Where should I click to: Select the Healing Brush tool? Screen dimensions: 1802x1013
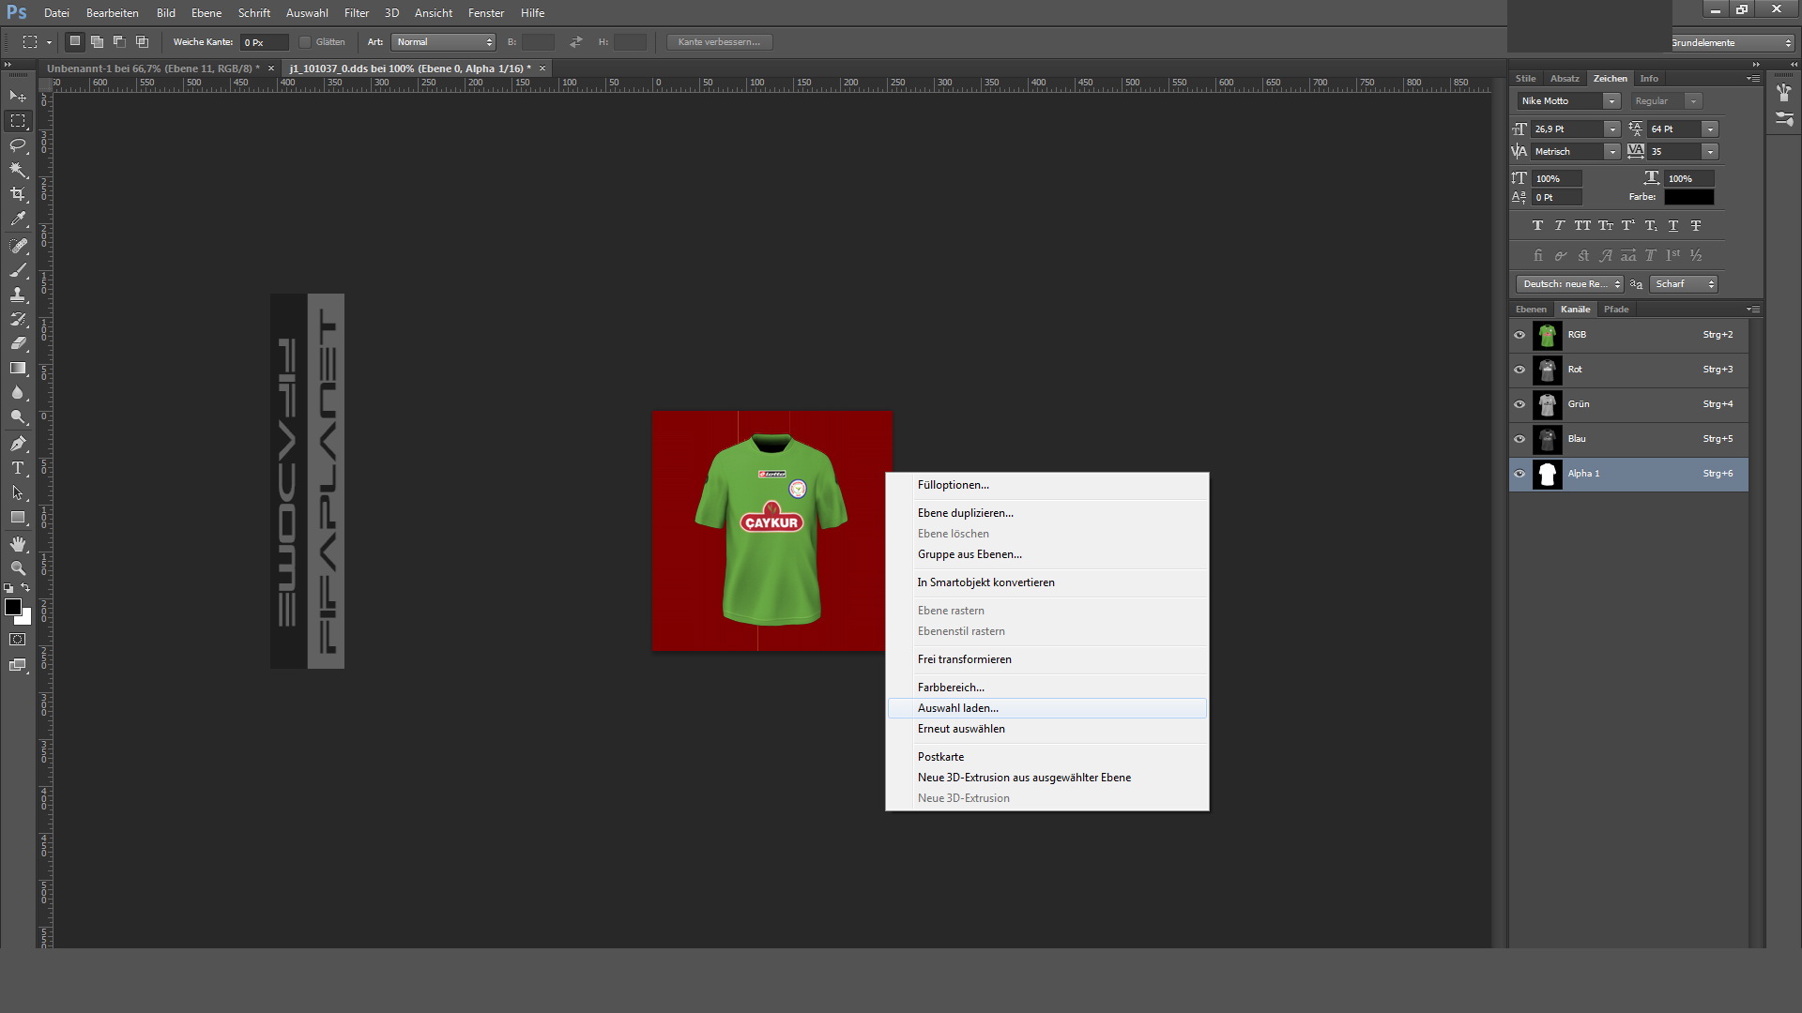tap(18, 246)
